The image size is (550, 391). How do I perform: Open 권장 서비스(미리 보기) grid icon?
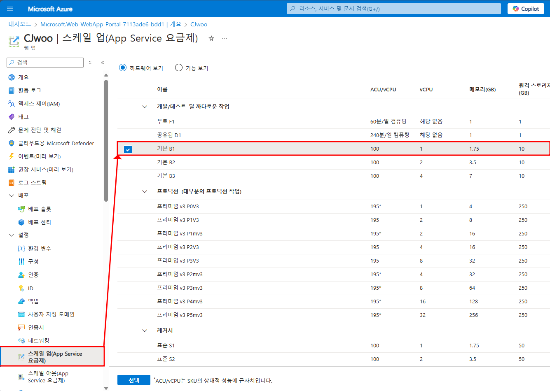(12, 170)
